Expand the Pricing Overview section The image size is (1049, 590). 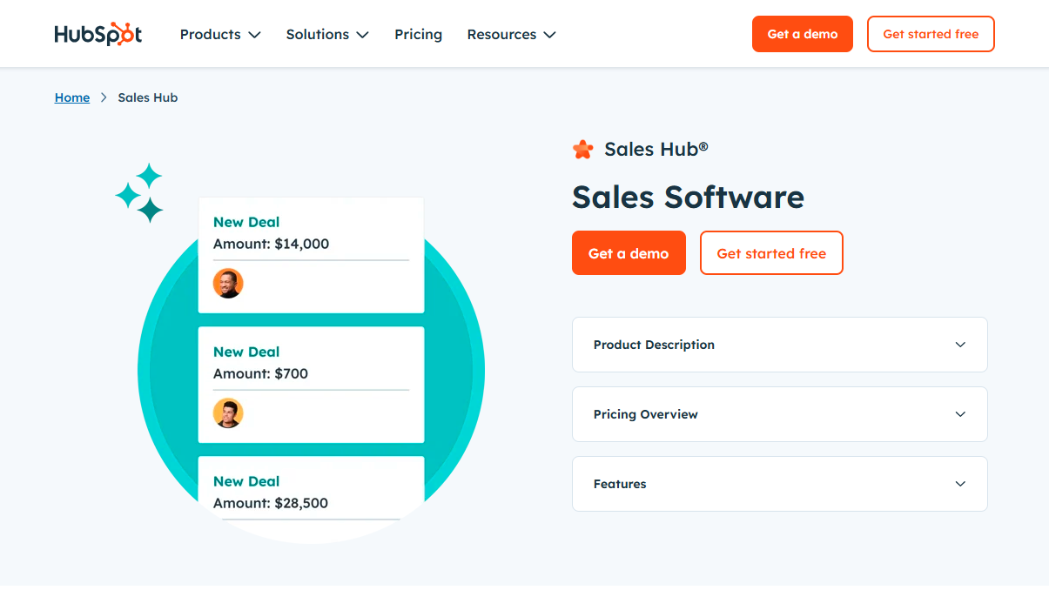coord(779,414)
